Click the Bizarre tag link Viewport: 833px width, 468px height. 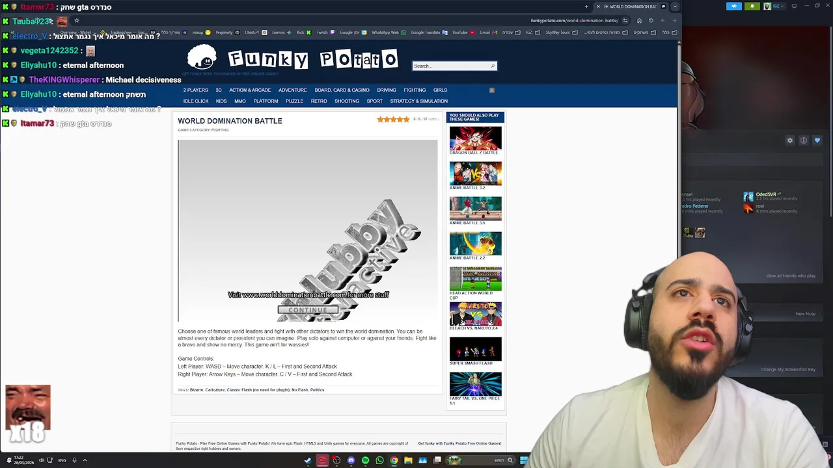pos(196,390)
